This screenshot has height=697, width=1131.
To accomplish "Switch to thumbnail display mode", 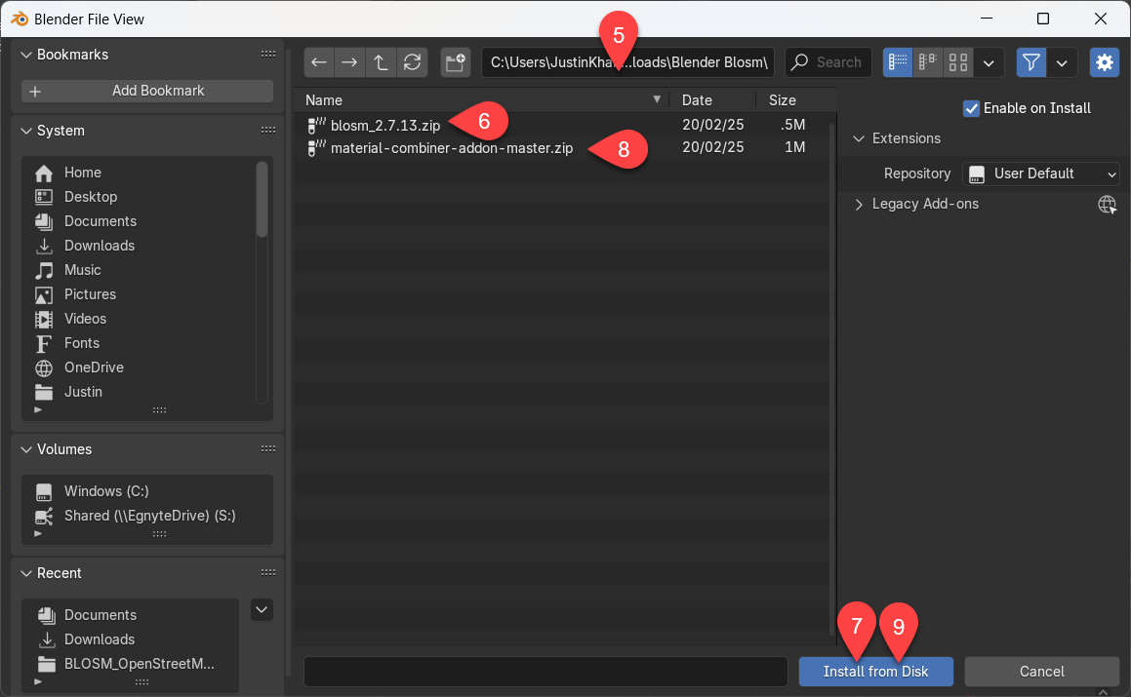I will 958,62.
